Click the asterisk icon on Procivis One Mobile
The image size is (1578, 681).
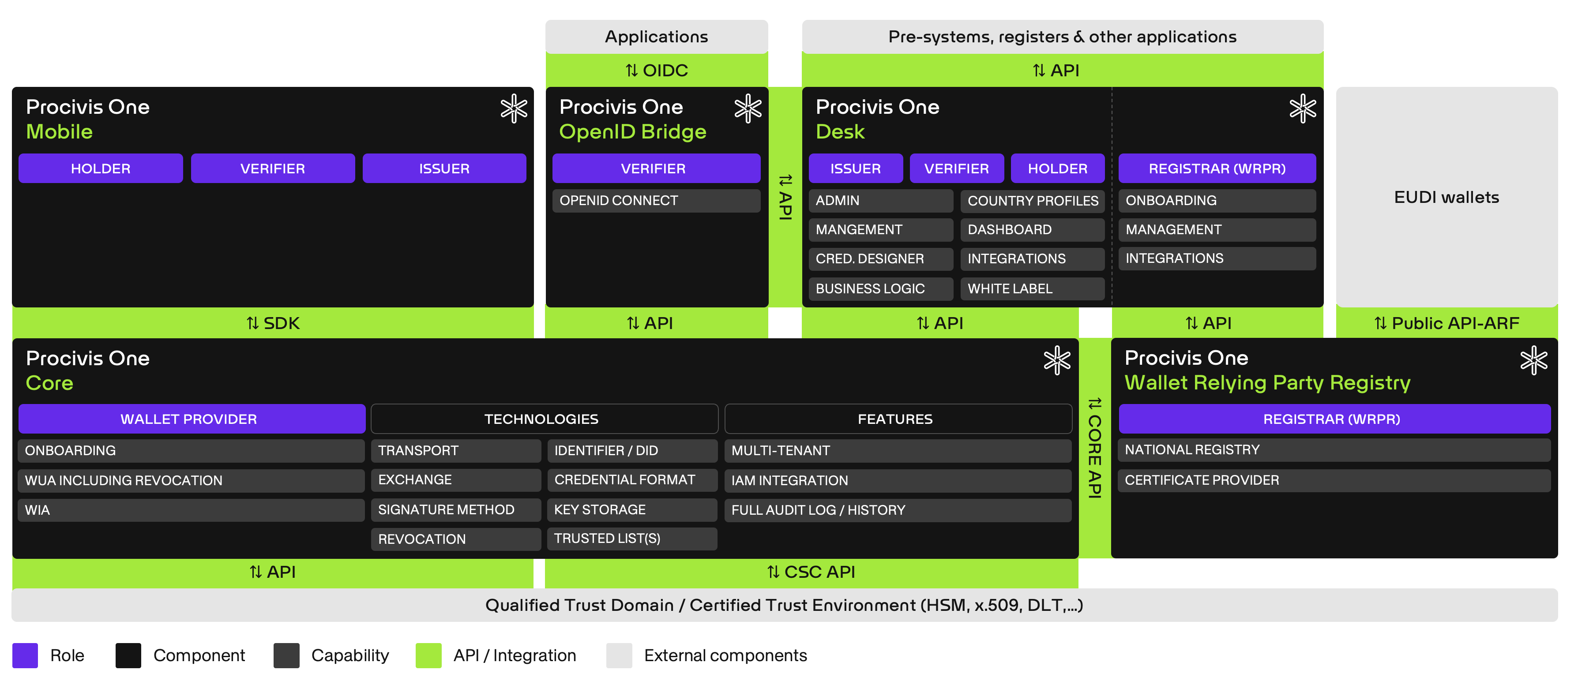(x=513, y=108)
